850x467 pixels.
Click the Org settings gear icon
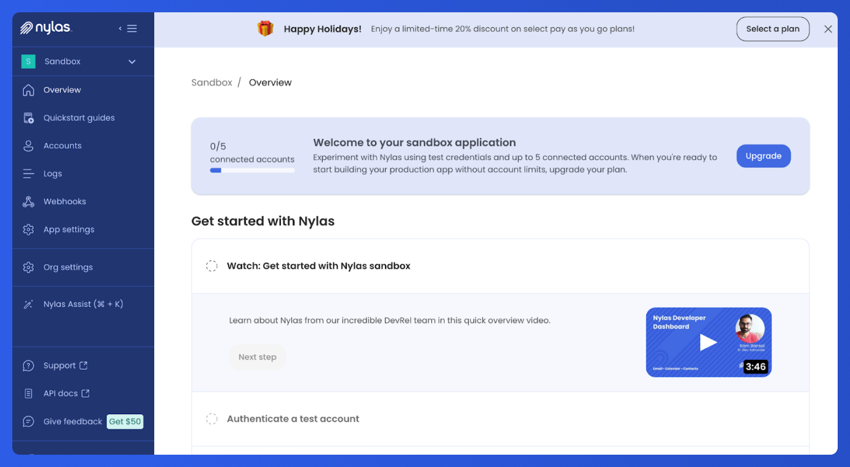pos(28,268)
